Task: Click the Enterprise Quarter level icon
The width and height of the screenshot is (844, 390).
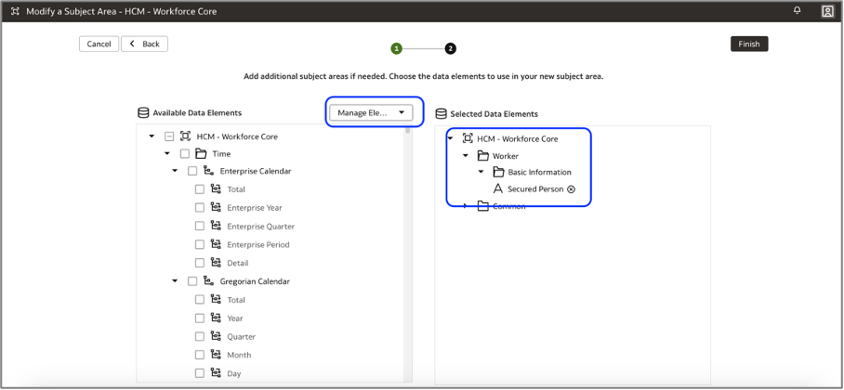Action: (216, 226)
